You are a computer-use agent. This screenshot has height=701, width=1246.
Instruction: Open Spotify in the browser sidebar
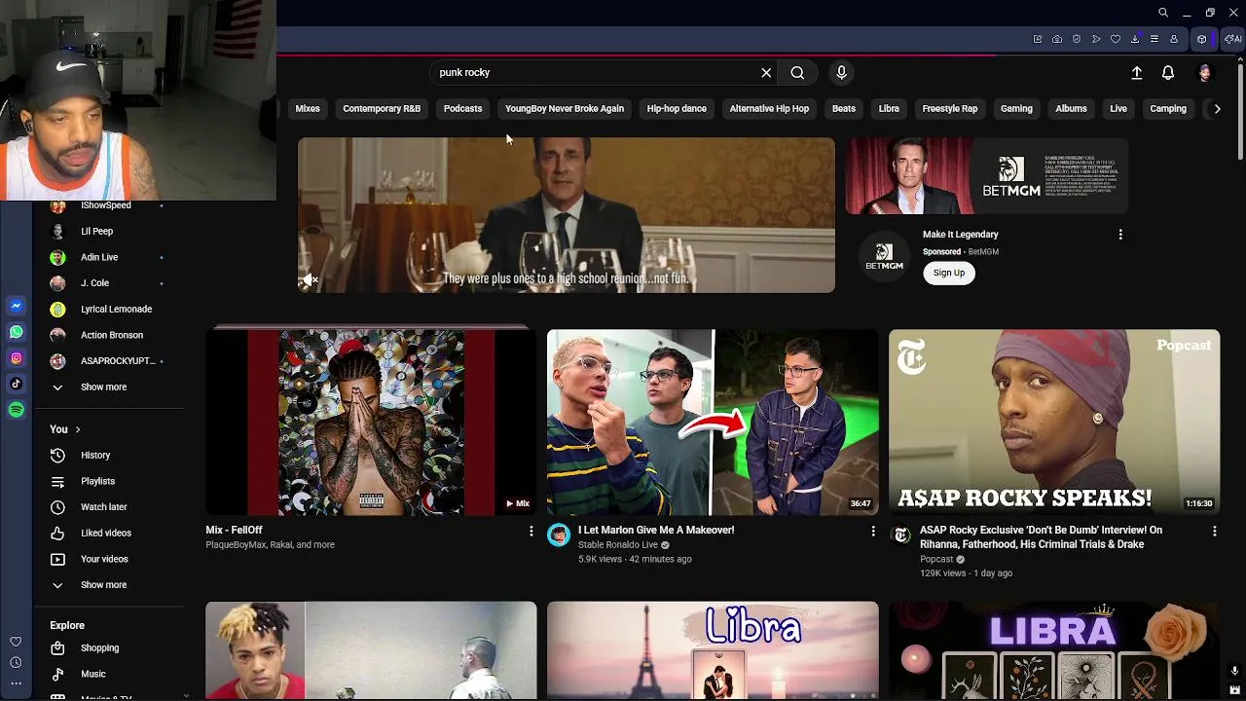click(17, 410)
